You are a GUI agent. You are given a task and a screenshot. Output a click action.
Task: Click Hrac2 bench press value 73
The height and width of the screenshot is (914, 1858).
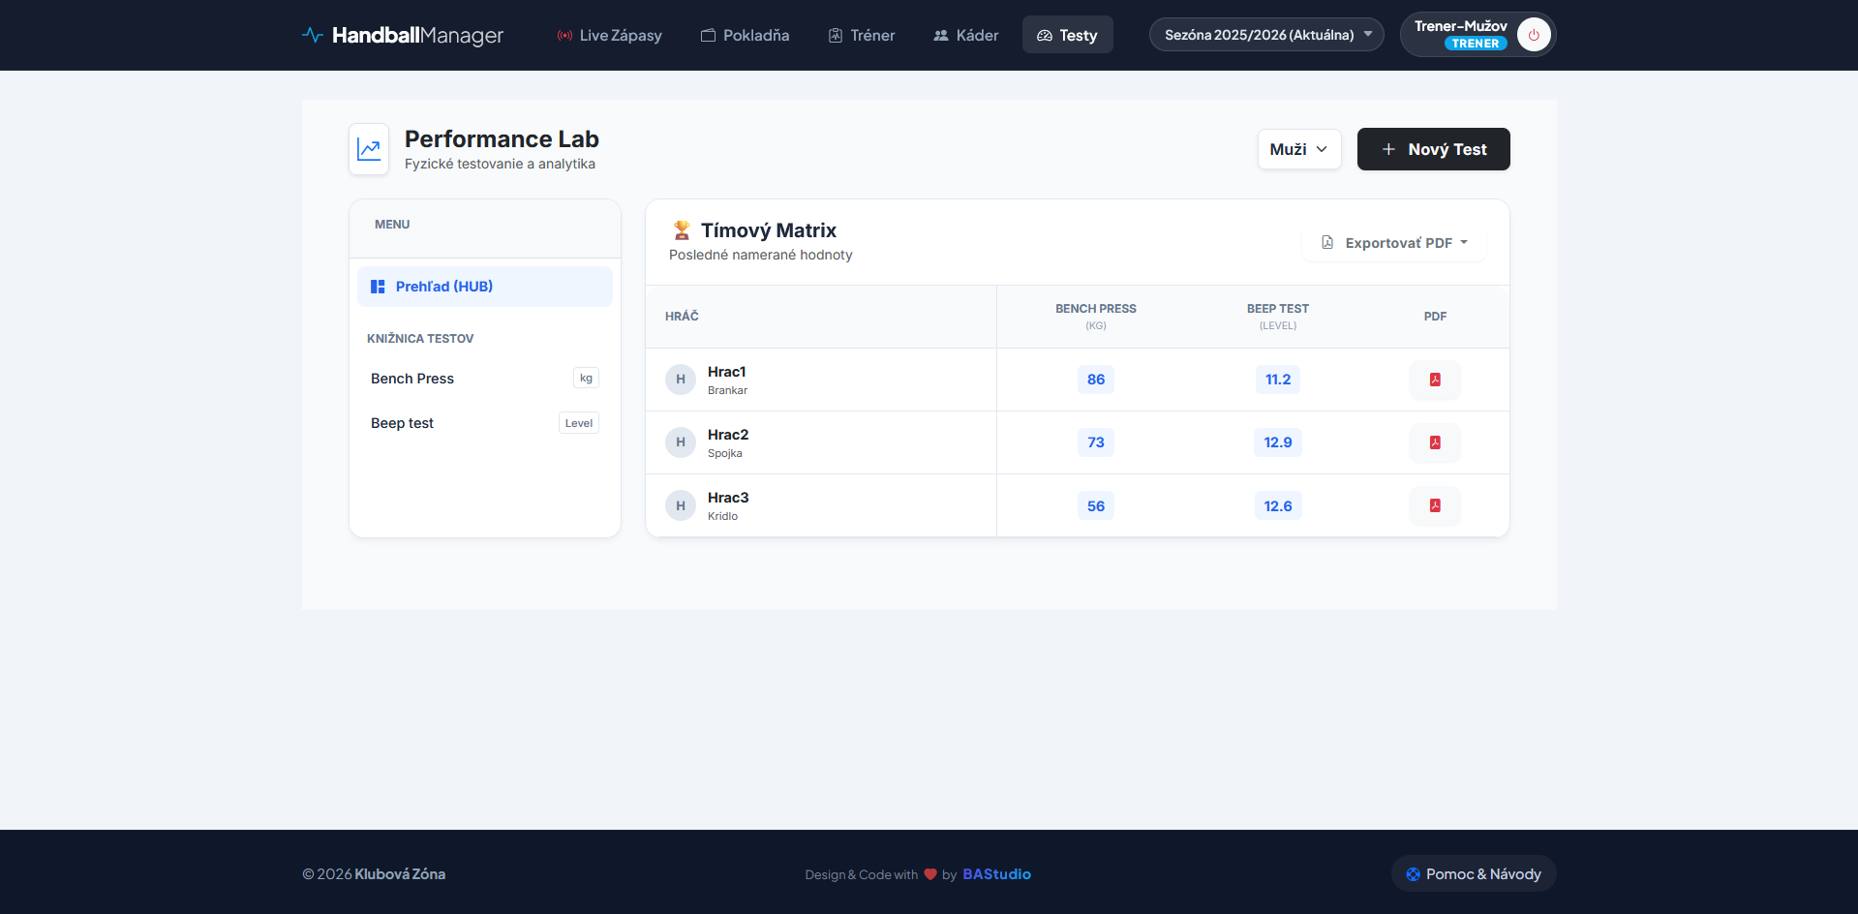[x=1095, y=442]
